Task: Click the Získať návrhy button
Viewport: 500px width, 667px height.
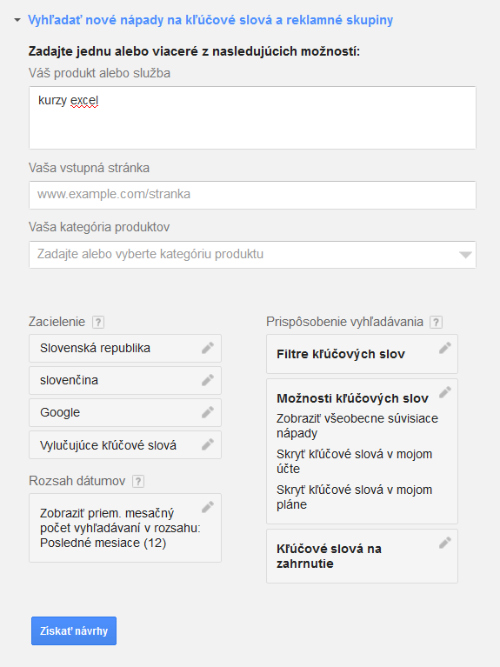Action: [74, 630]
